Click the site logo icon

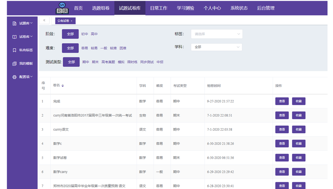click(x=62, y=8)
